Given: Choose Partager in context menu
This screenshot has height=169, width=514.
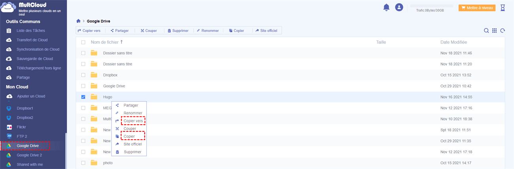Looking at the screenshot, I should point(131,105).
